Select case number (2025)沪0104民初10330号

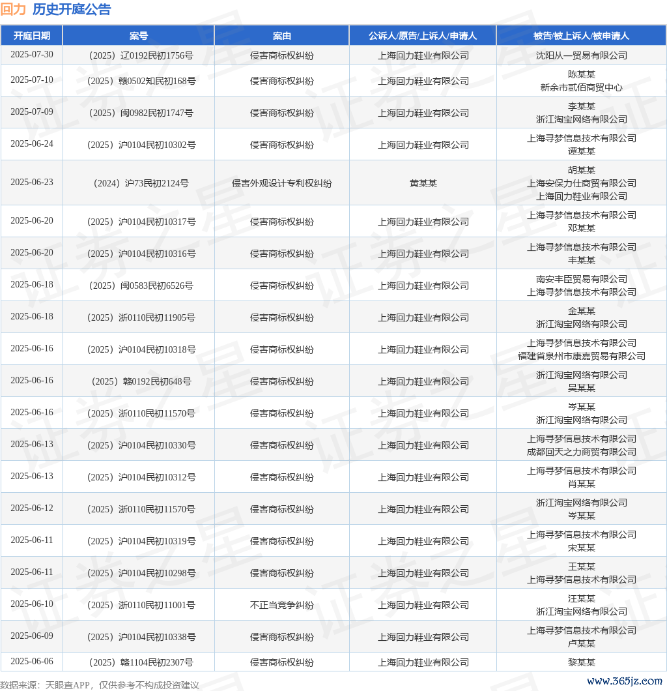[x=141, y=445]
